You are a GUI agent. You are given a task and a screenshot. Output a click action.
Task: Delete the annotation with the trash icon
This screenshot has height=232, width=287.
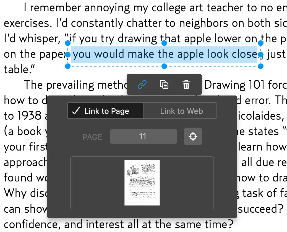[x=186, y=85]
